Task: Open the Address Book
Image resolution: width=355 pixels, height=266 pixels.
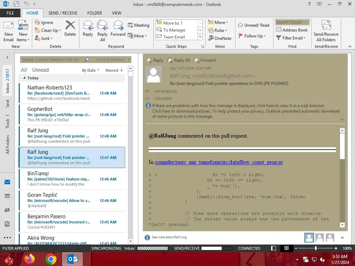Action: 292,30
